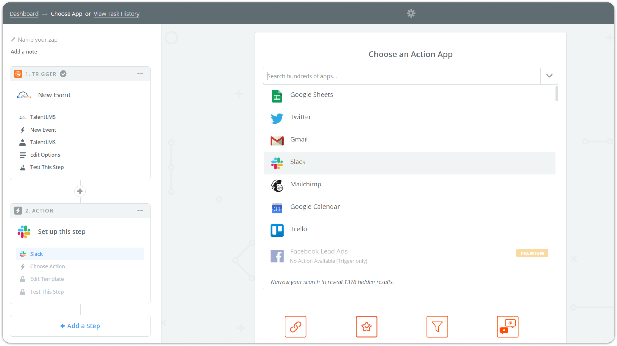The width and height of the screenshot is (617, 346).
Task: Click the Zapier asterisk logo in header
Action: coord(411,13)
